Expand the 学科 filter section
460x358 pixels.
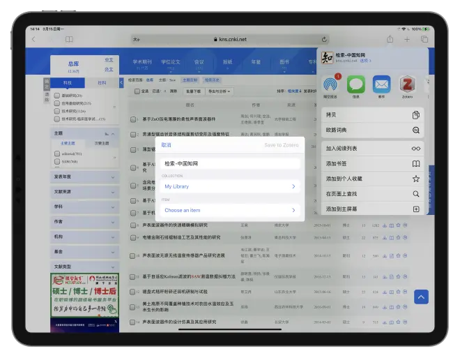[84, 207]
